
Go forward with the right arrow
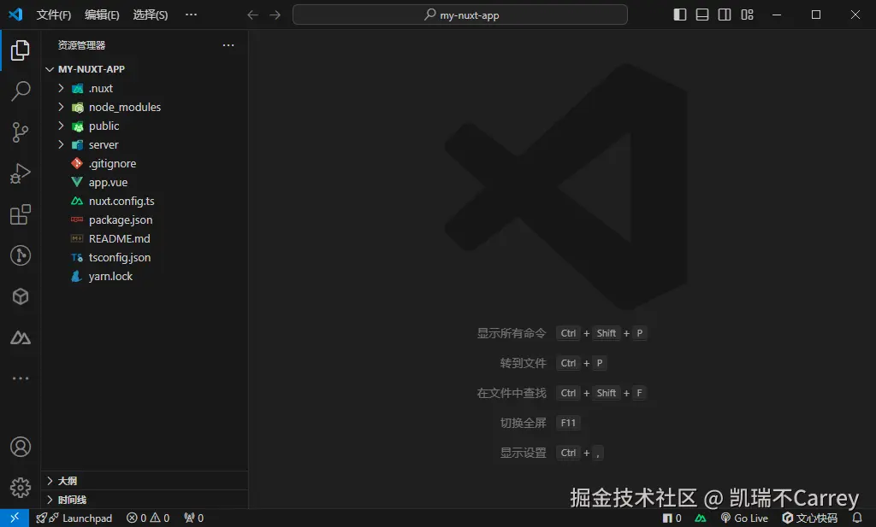(275, 15)
